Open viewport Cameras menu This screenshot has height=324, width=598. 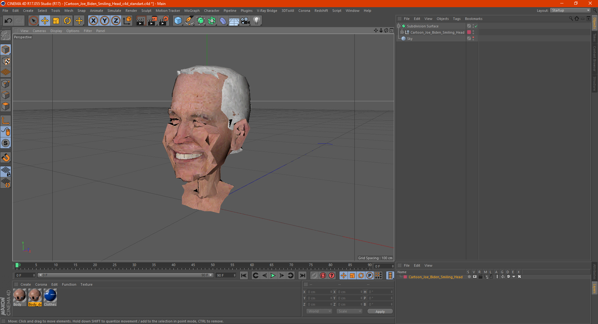coord(39,31)
